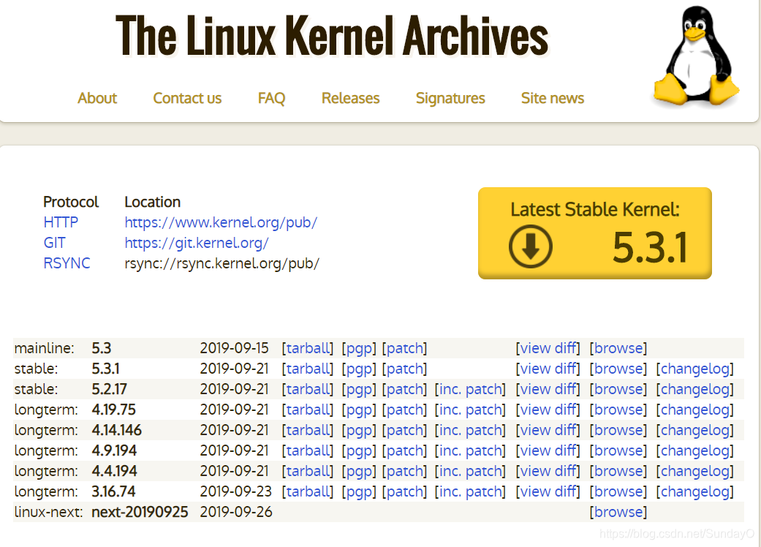Click date 2019-09-26 for linux-next
Image resolution: width=761 pixels, height=547 pixels.
point(236,512)
